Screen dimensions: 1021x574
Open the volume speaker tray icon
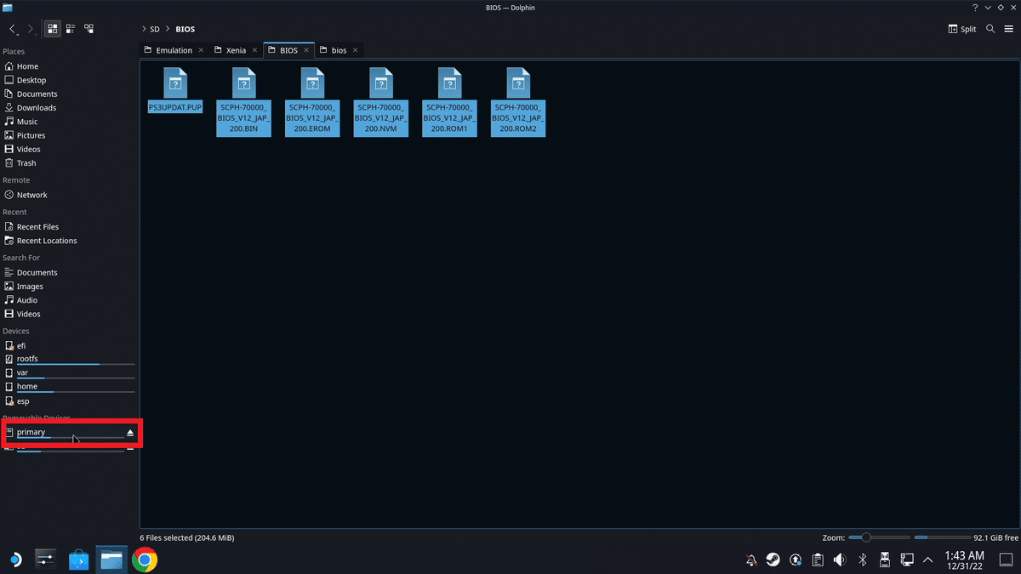(x=840, y=560)
